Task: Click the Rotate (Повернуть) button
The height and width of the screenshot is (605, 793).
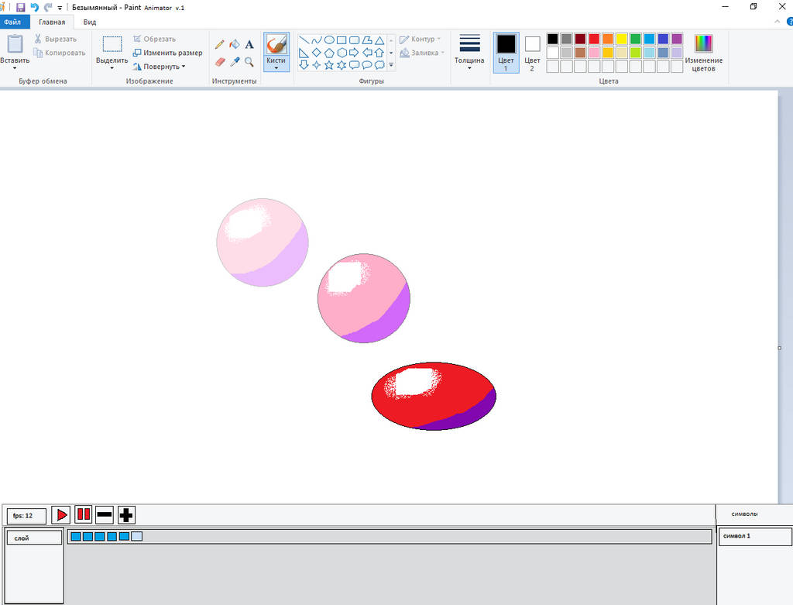Action: (159, 67)
